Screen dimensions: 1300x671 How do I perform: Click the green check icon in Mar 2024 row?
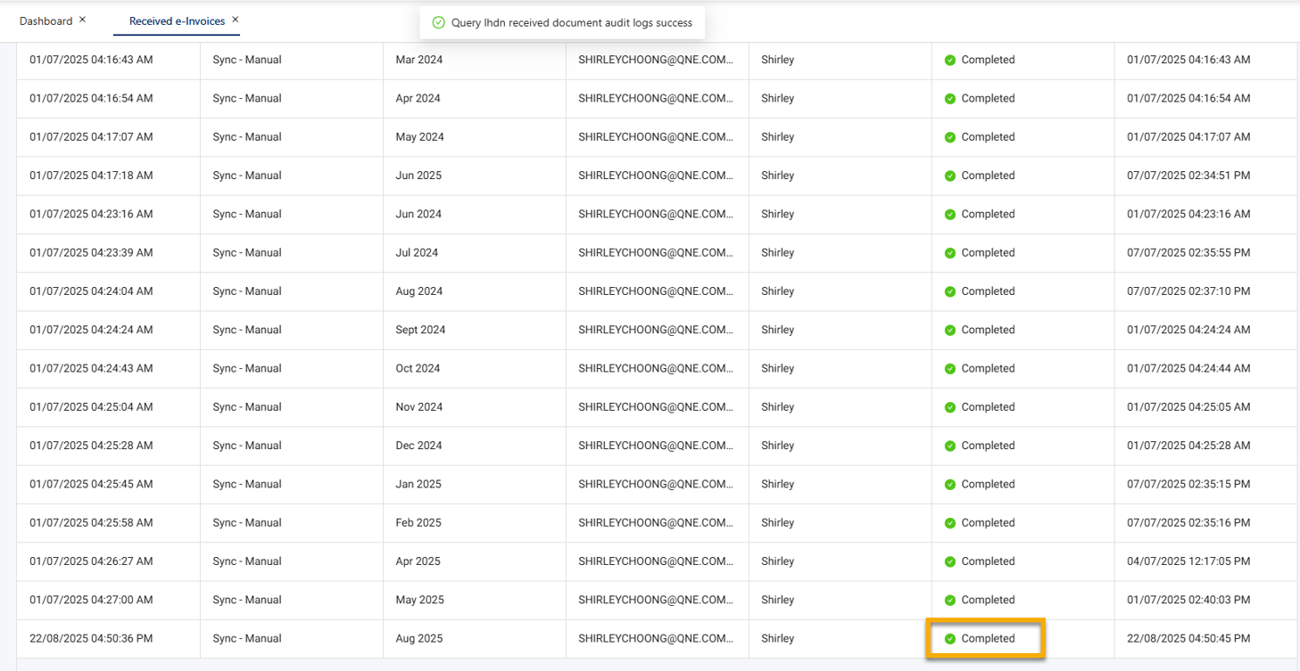[x=950, y=60]
